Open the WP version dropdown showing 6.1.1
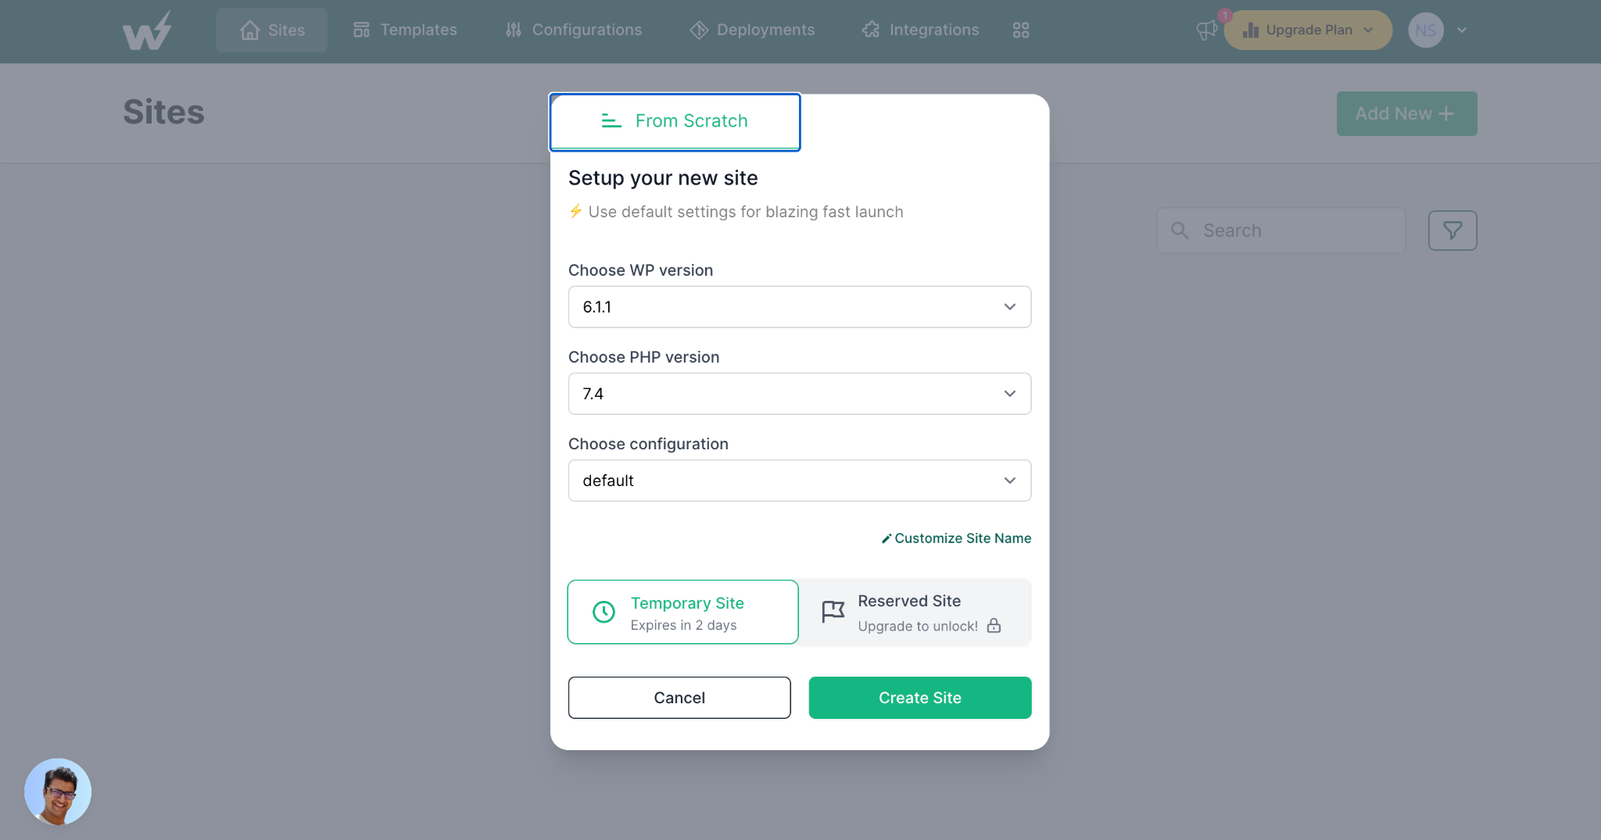Image resolution: width=1601 pixels, height=840 pixels. point(799,306)
